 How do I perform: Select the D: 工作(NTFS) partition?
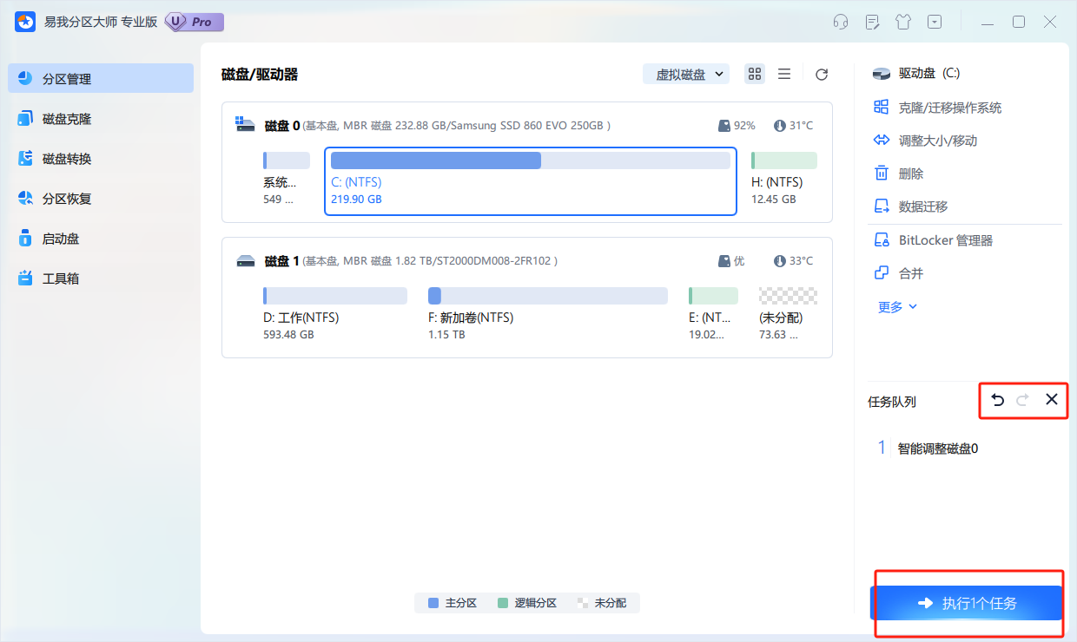(334, 314)
